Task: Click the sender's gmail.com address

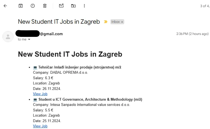Action: (x=51, y=34)
